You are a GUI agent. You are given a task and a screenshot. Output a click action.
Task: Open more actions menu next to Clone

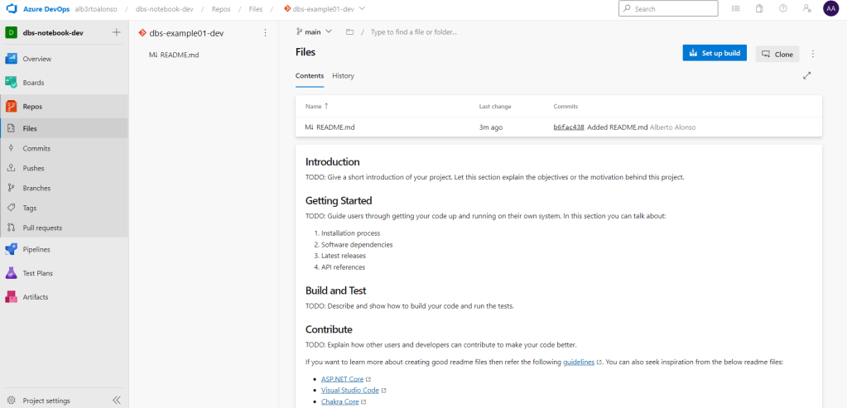[813, 54]
